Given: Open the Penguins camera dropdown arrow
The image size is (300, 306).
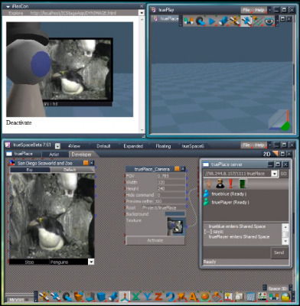Looking at the screenshot, I should (91, 262).
